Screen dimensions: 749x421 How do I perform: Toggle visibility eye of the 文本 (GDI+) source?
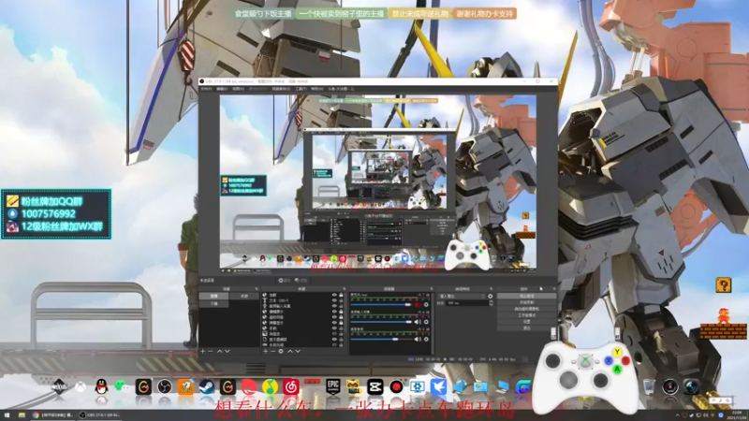click(x=334, y=300)
